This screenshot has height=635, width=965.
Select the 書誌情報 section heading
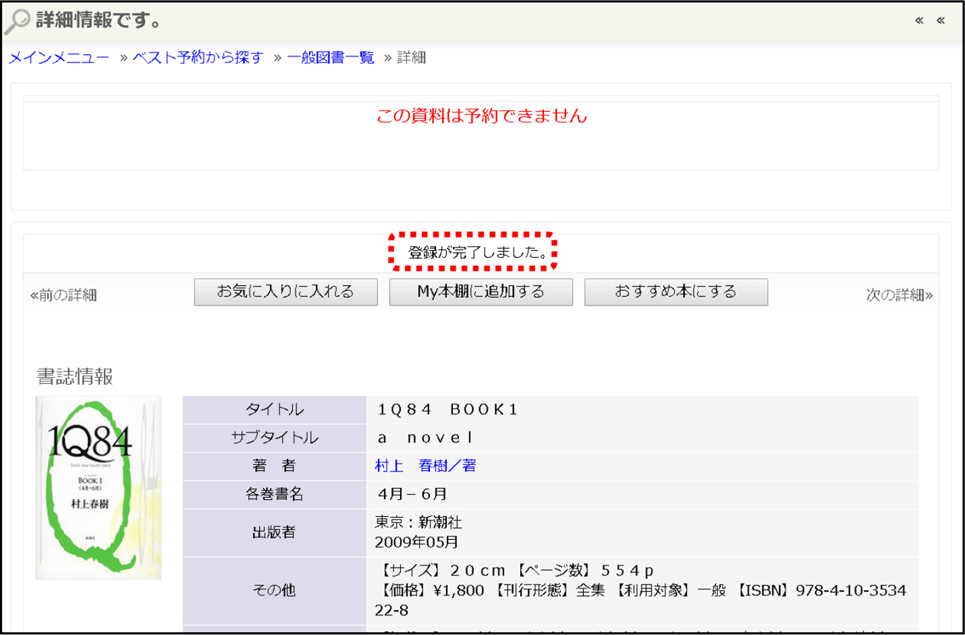point(75,377)
